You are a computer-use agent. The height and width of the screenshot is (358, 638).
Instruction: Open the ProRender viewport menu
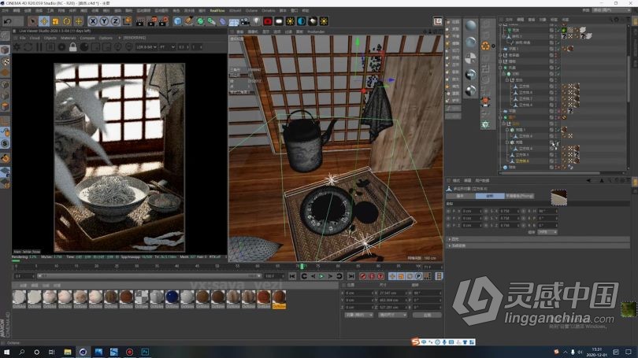point(316,31)
